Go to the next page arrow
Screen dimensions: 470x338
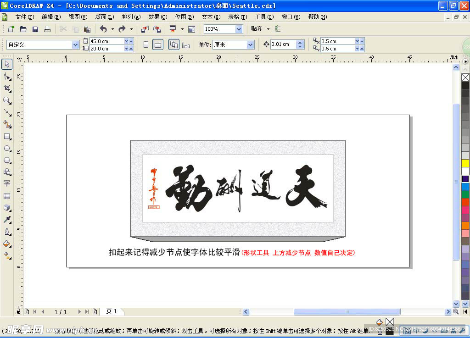pos(79,312)
